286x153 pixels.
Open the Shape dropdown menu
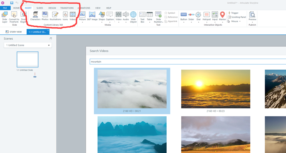[x=102, y=22]
